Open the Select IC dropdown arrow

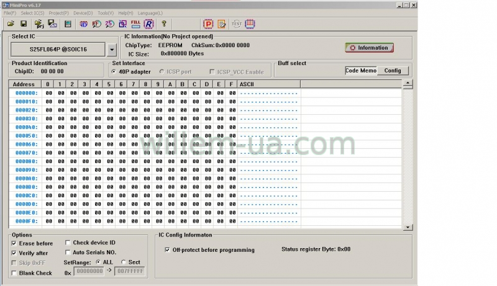[x=111, y=49]
